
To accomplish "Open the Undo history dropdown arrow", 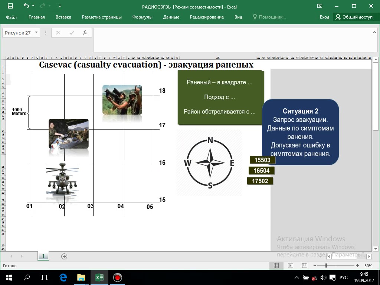I will click(x=33, y=6).
